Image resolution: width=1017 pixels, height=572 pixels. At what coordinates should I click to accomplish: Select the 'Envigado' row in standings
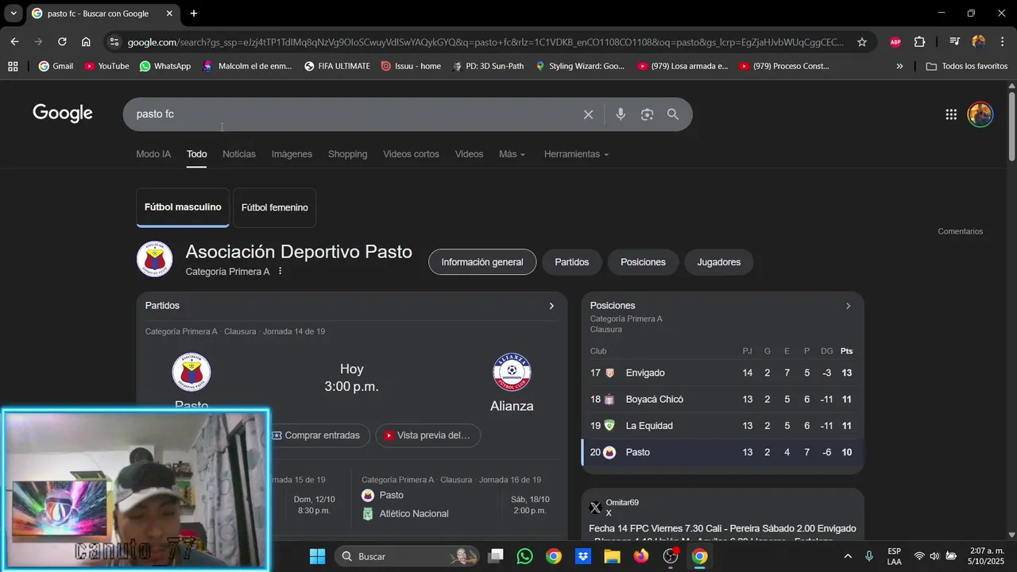coord(722,373)
